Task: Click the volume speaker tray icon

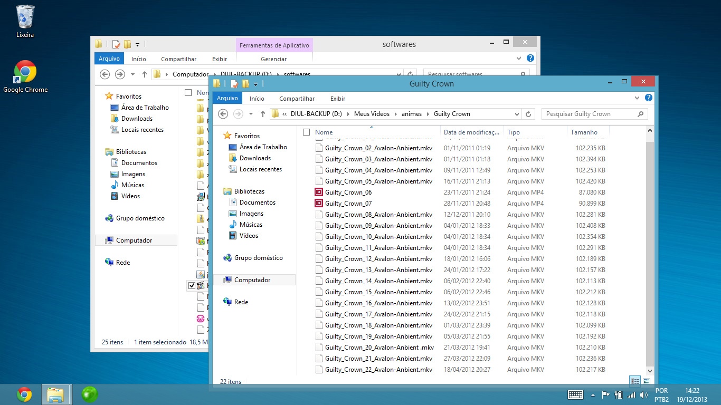Action: click(643, 394)
